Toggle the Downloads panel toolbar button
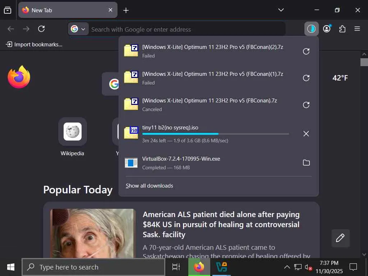The height and width of the screenshot is (276, 368). point(312,29)
